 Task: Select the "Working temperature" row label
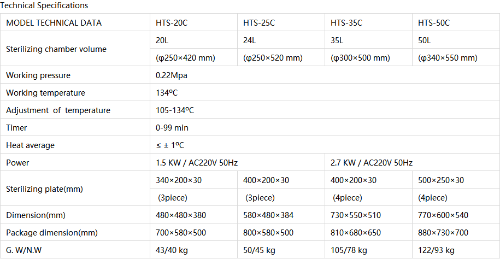point(45,93)
